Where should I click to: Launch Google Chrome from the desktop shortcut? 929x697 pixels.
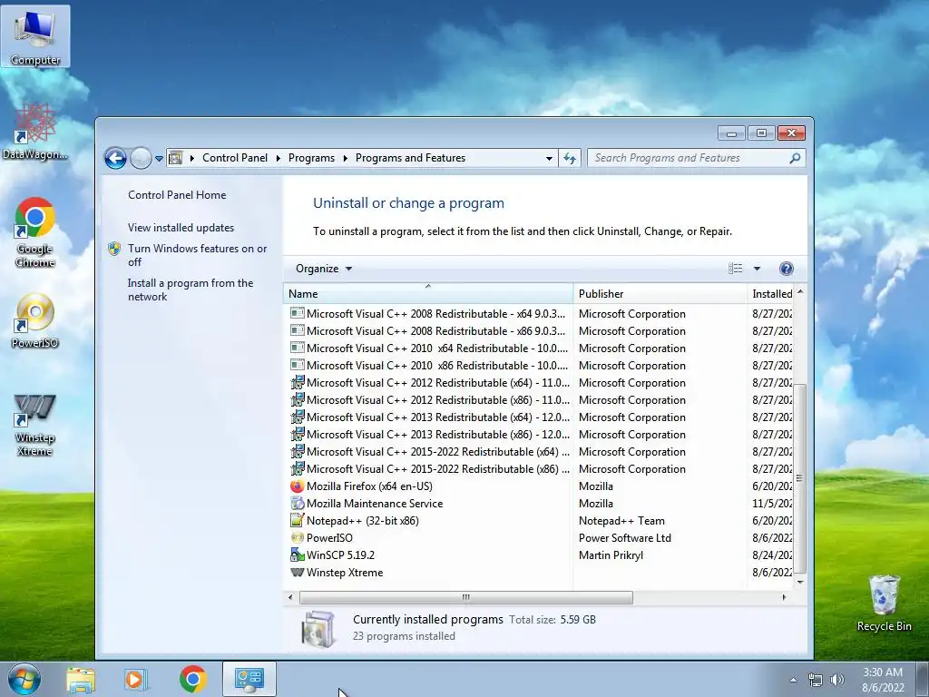(x=35, y=232)
